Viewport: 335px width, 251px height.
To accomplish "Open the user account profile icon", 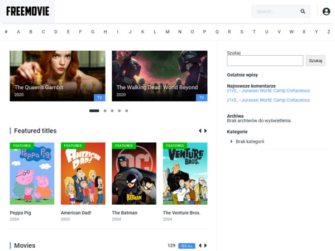I will pyautogui.click(x=326, y=11).
